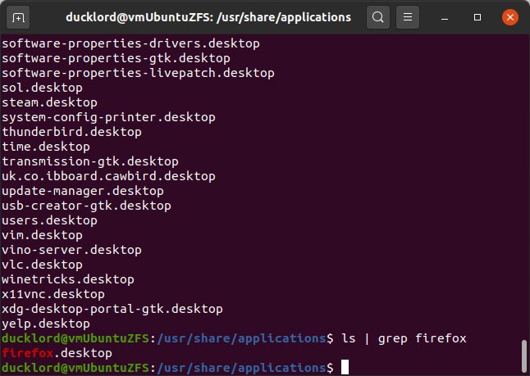530x376 pixels.
Task: Click the firefox.desktop result line
Action: (x=57, y=353)
